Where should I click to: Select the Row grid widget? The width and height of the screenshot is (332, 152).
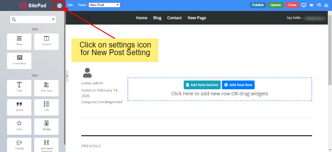click(19, 41)
